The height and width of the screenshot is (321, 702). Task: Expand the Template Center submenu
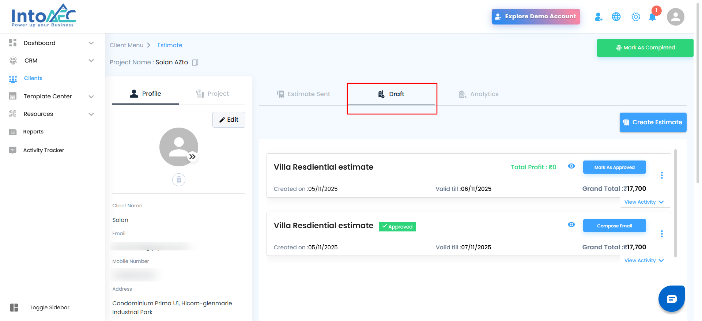91,97
